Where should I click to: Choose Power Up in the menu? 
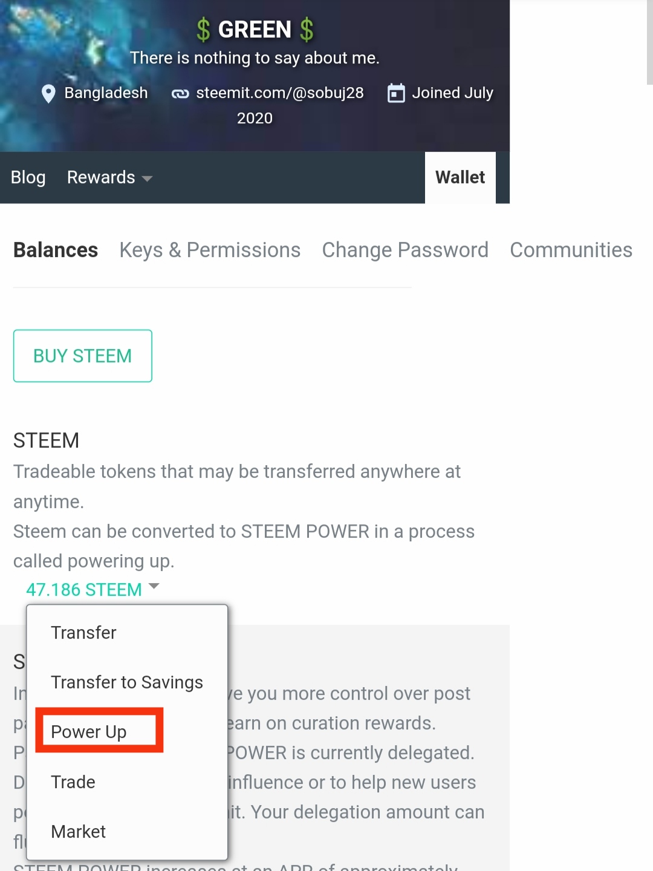[89, 732]
